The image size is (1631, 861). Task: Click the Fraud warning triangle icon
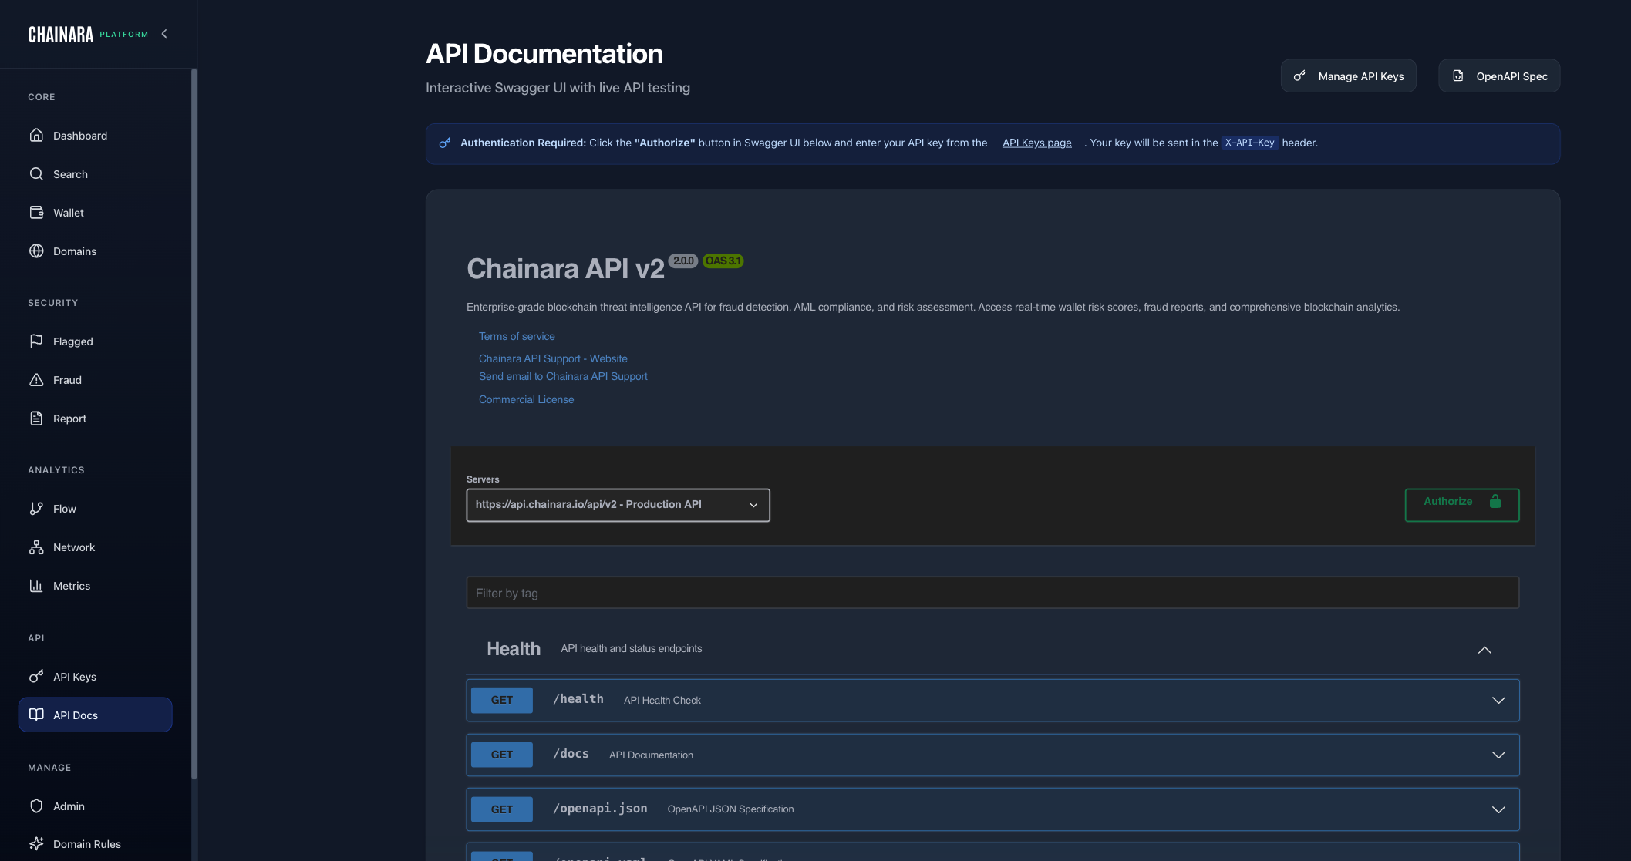pyautogui.click(x=36, y=379)
